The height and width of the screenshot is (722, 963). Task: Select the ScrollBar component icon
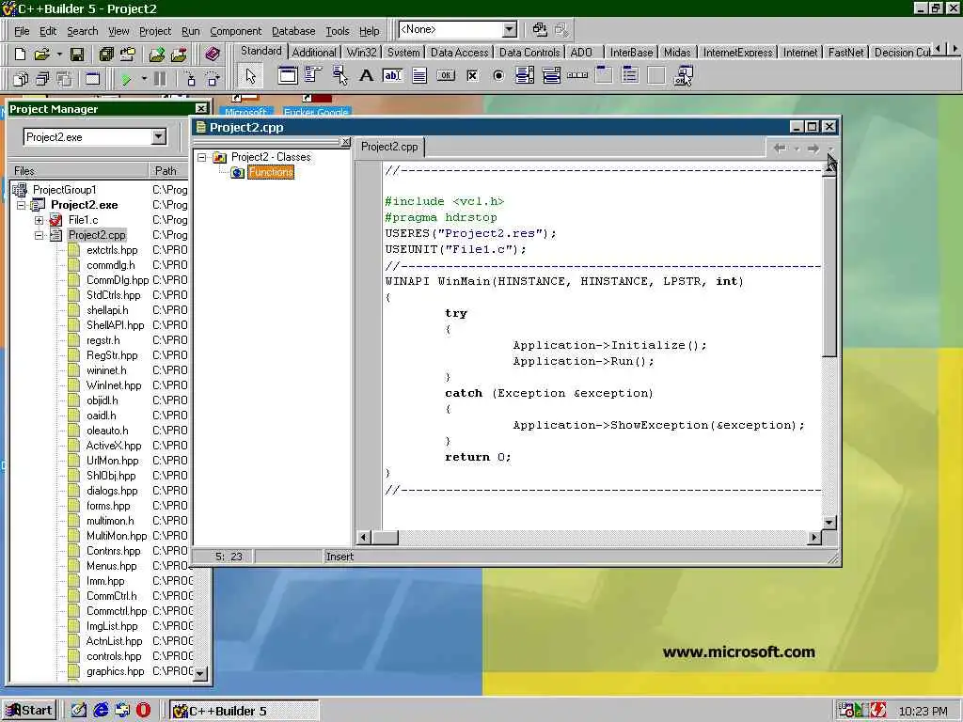[x=578, y=75]
